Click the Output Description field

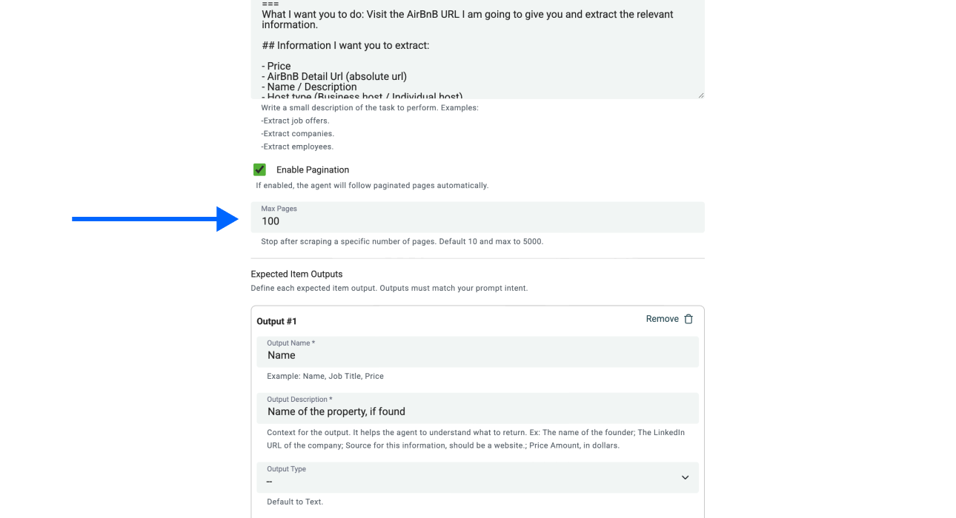tap(477, 411)
